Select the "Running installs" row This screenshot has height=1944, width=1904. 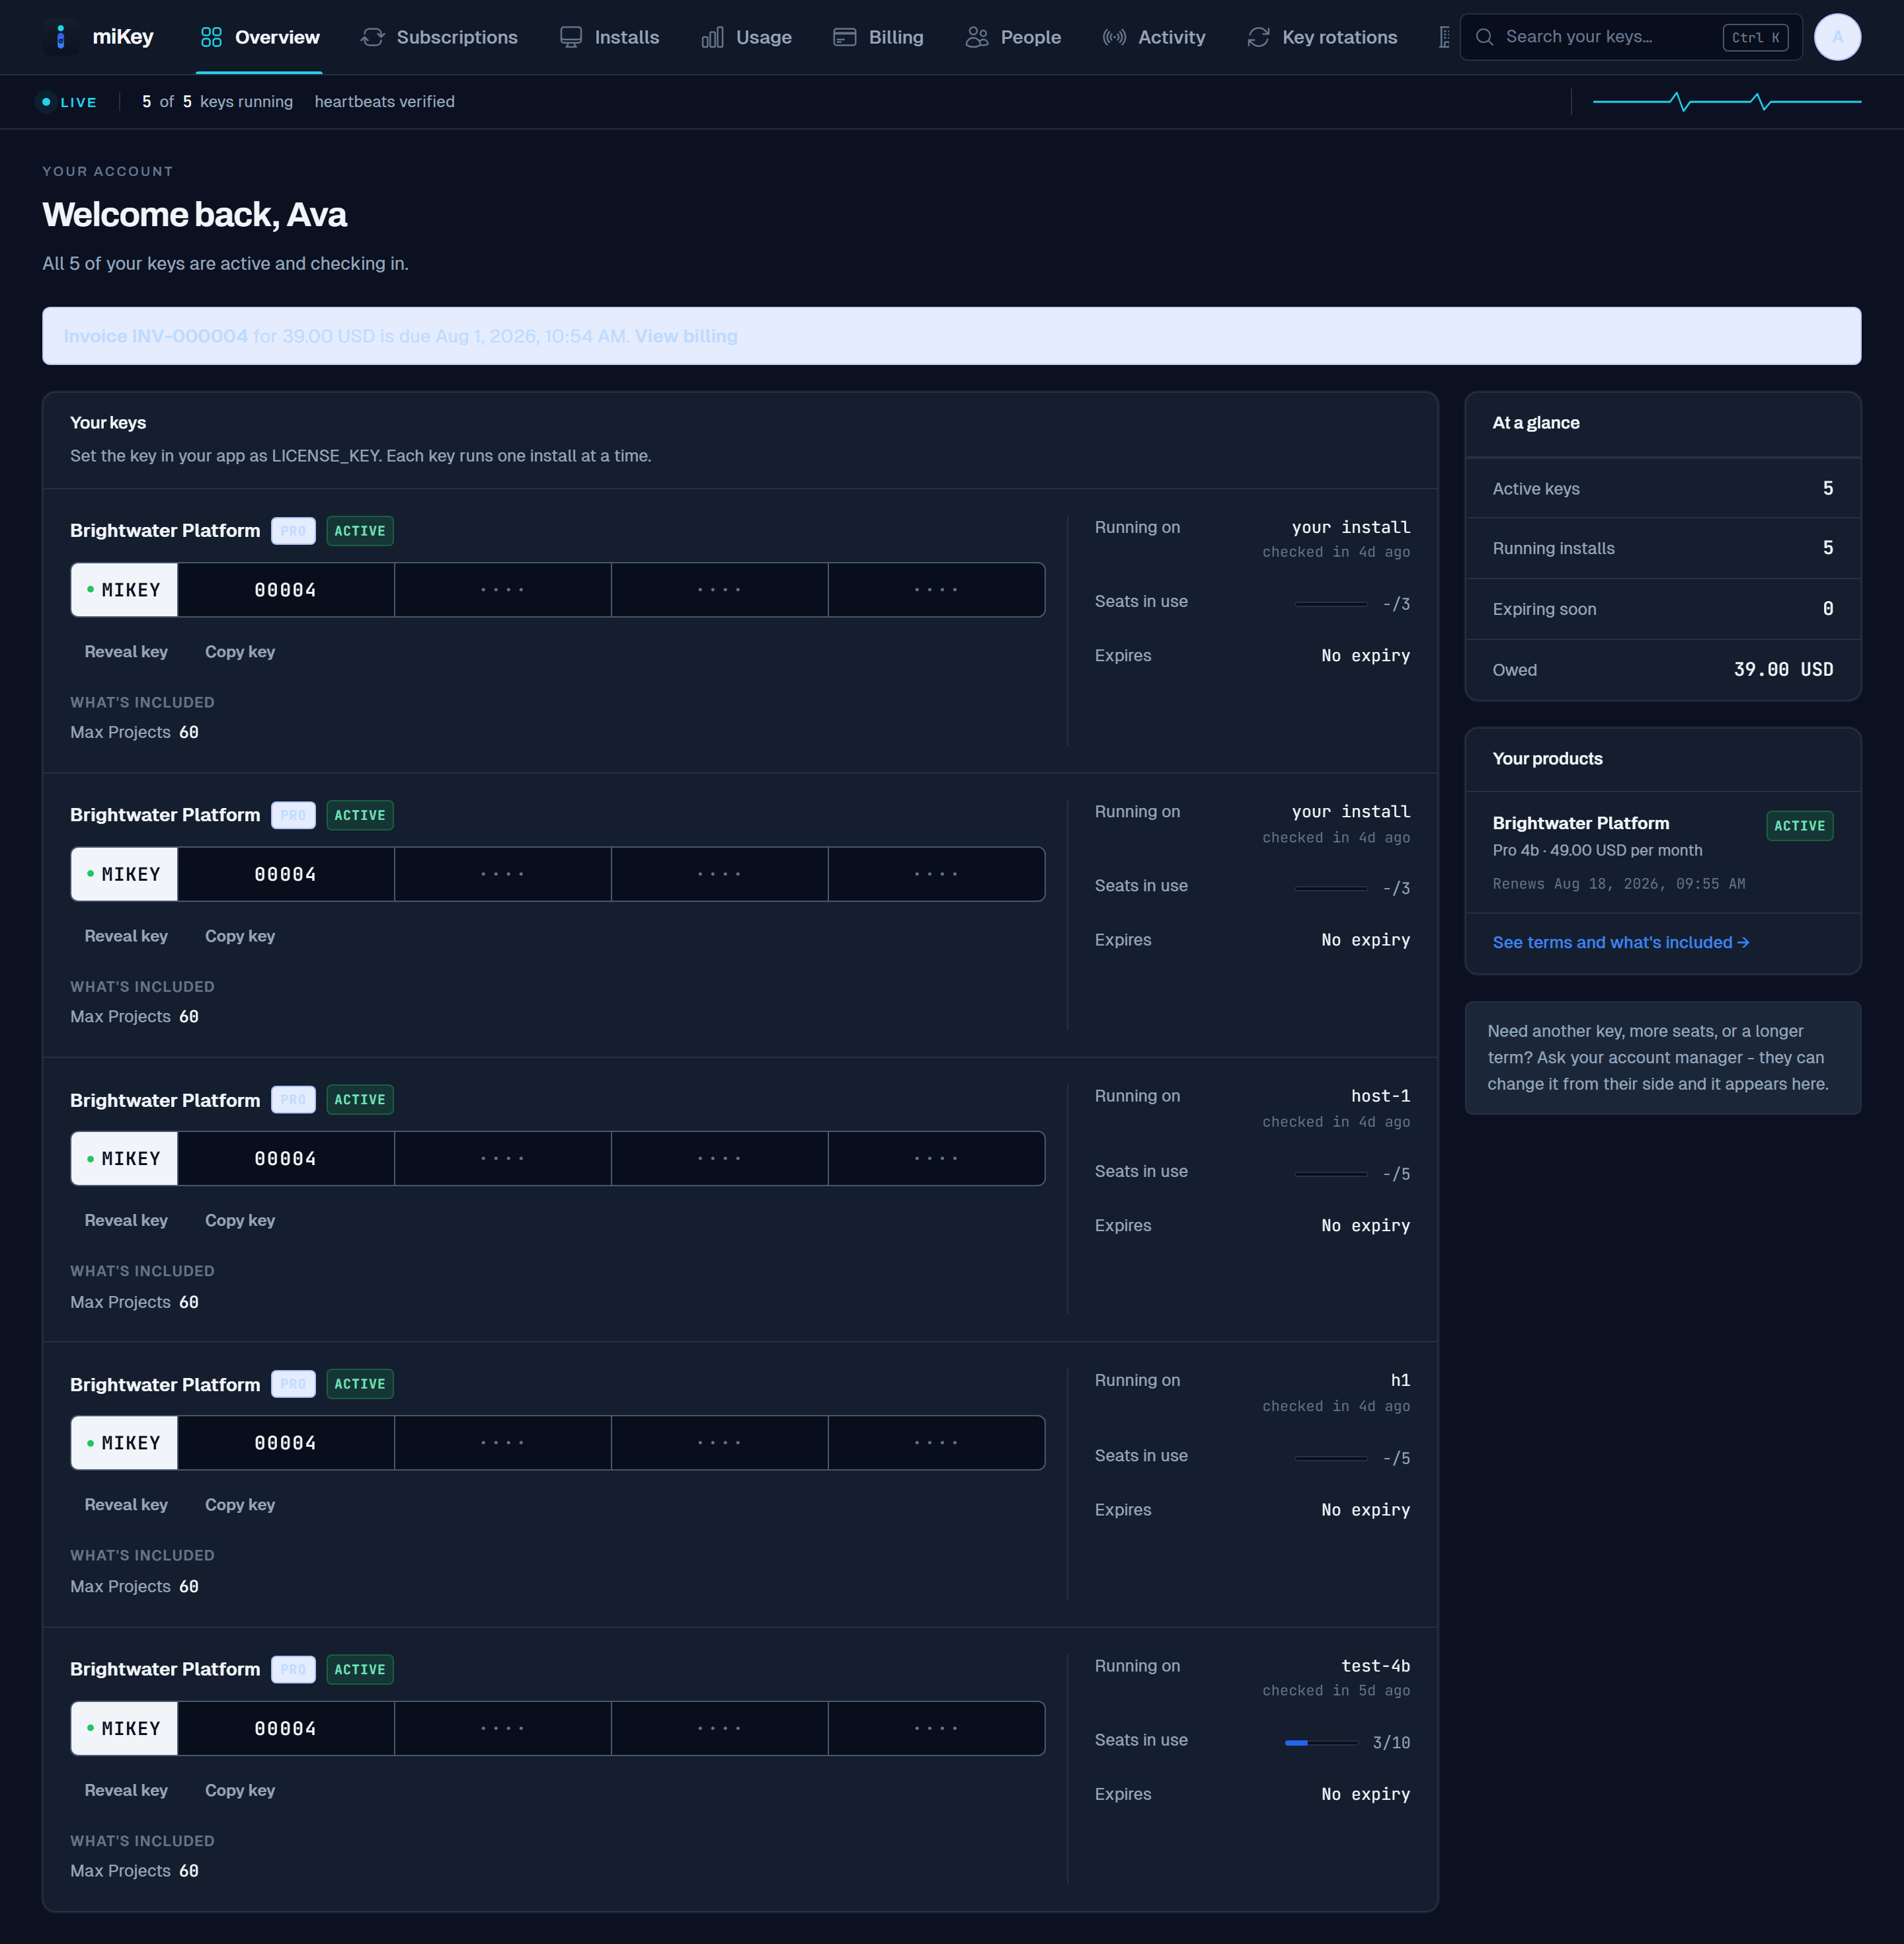coord(1662,548)
